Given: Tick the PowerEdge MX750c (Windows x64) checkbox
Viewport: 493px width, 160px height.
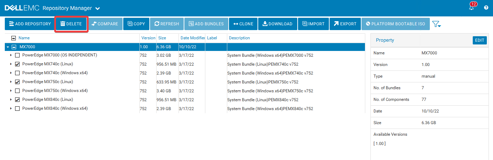Looking at the screenshot, I should tap(17, 91).
